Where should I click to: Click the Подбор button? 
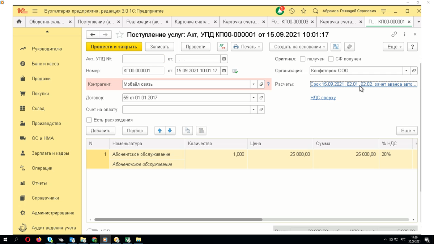point(135,130)
